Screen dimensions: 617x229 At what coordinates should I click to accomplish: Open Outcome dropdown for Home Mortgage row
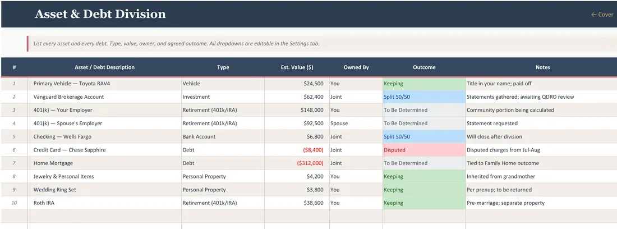point(424,163)
